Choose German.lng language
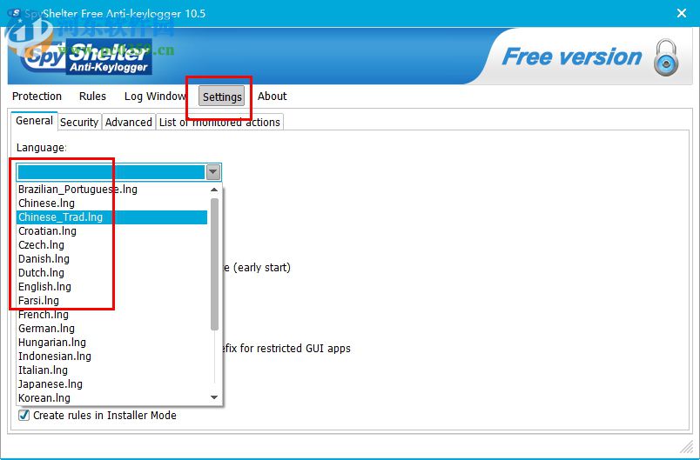700x460 pixels. point(112,328)
